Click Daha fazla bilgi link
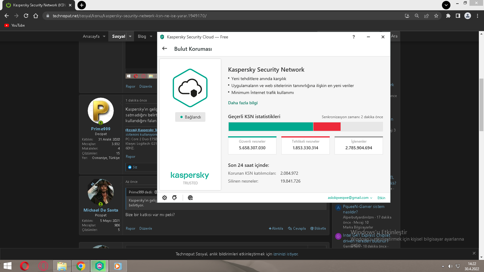484x272 pixels. click(x=243, y=103)
